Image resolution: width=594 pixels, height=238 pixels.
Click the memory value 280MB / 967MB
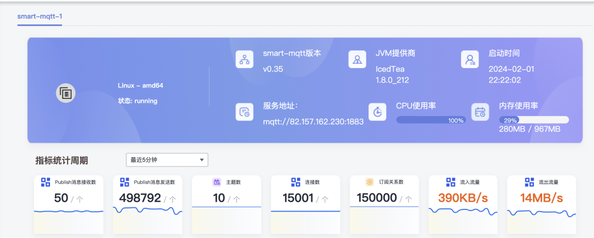[x=530, y=129]
